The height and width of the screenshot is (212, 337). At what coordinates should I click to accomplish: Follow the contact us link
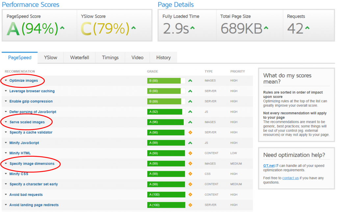[290, 178]
